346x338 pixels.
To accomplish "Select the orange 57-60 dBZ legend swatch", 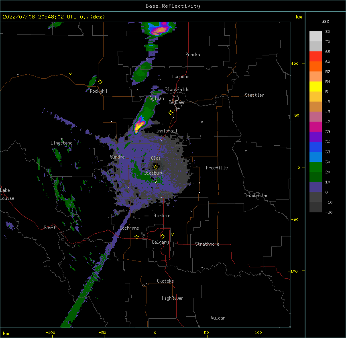I will [x=315, y=66].
